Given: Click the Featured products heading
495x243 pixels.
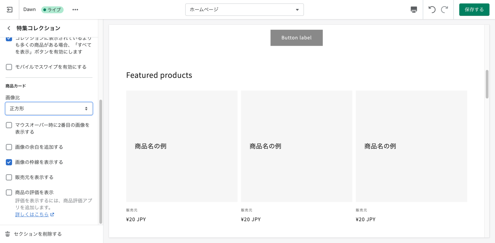Looking at the screenshot, I should (x=159, y=75).
